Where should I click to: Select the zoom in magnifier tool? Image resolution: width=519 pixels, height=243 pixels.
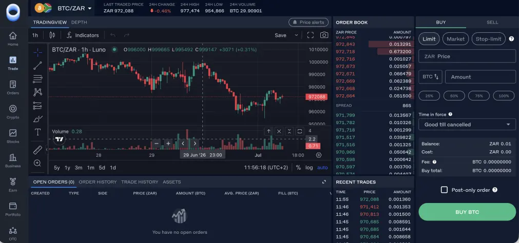click(38, 163)
